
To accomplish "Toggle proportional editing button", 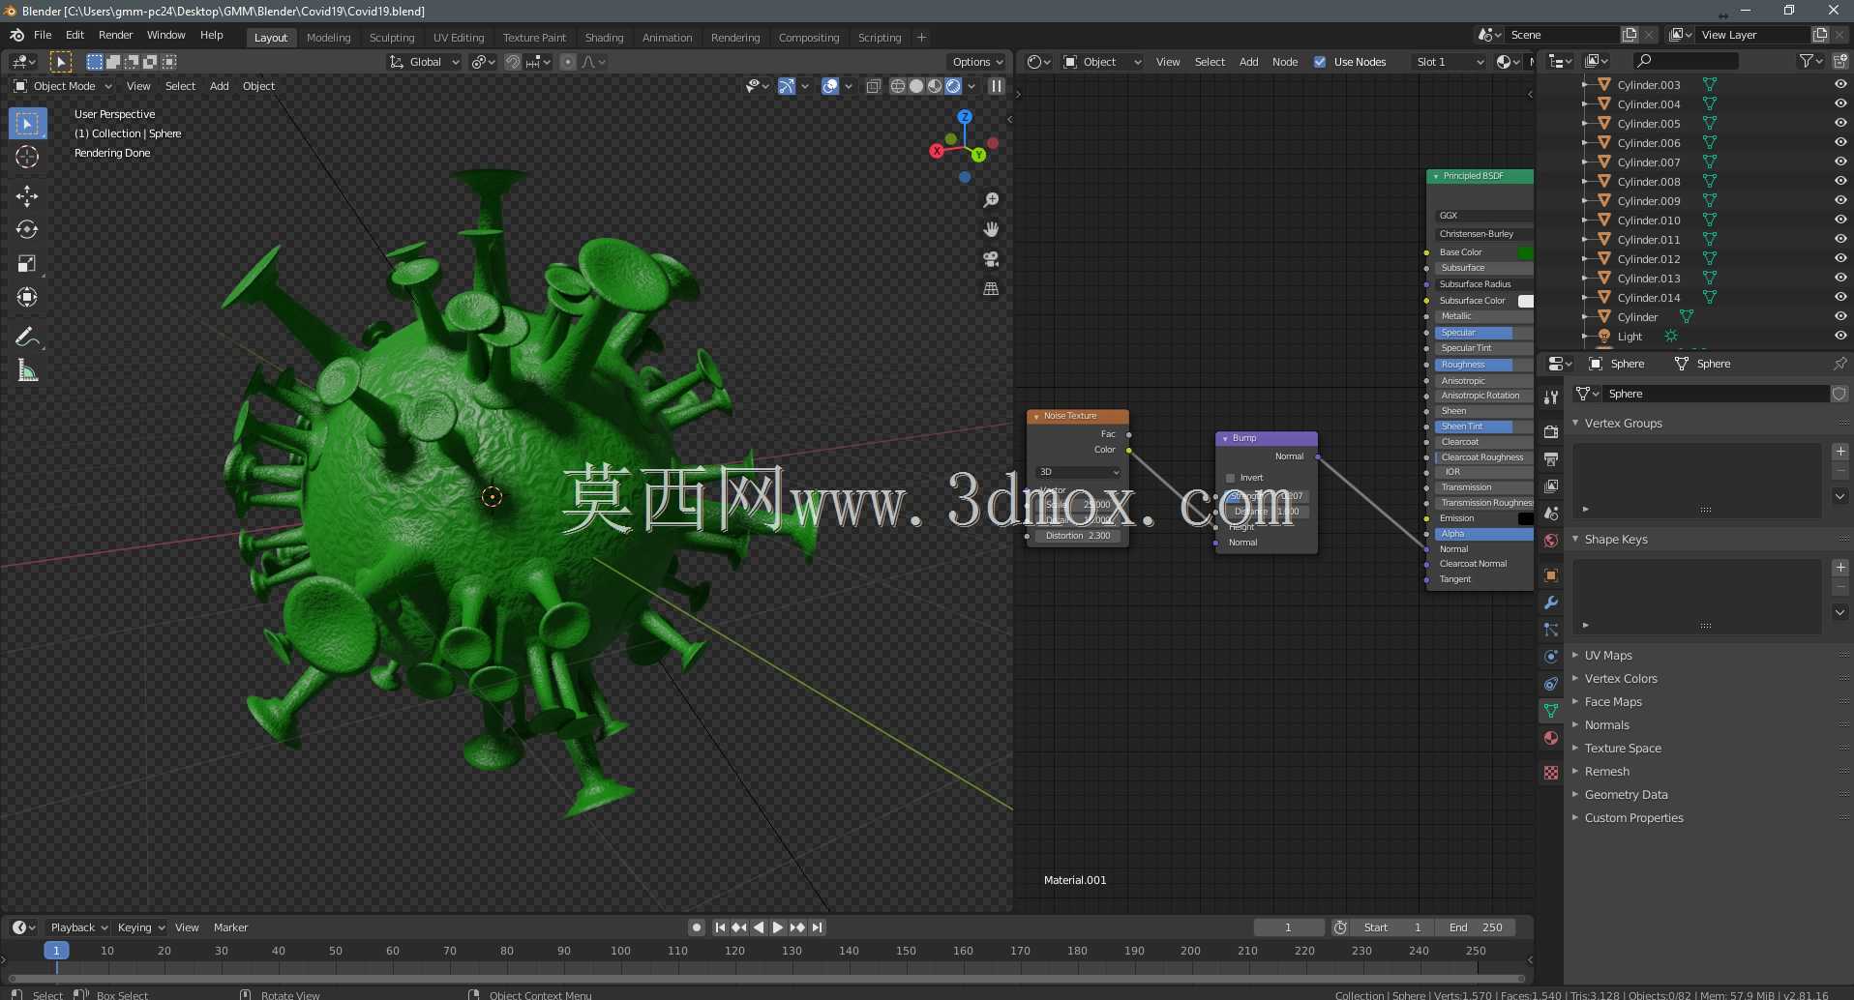I will tap(568, 62).
